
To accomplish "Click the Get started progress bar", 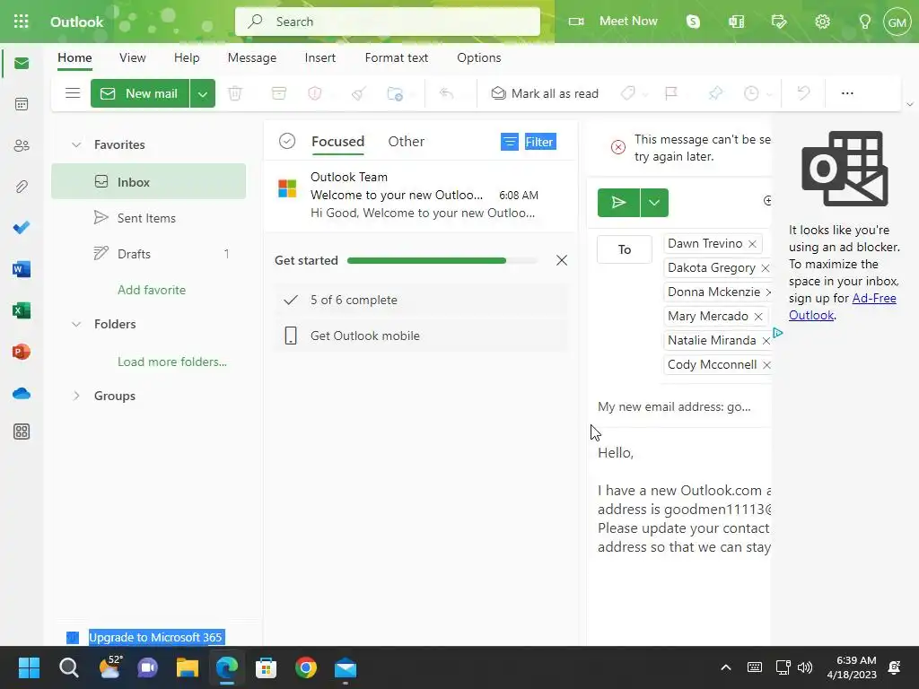I will coord(442,261).
